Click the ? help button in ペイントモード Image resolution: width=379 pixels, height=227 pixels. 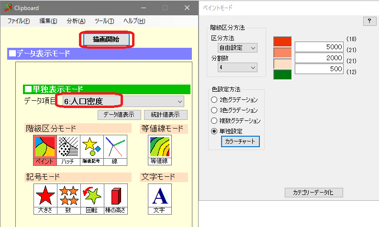pos(369,21)
